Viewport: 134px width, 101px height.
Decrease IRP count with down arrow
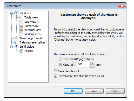click(92, 66)
